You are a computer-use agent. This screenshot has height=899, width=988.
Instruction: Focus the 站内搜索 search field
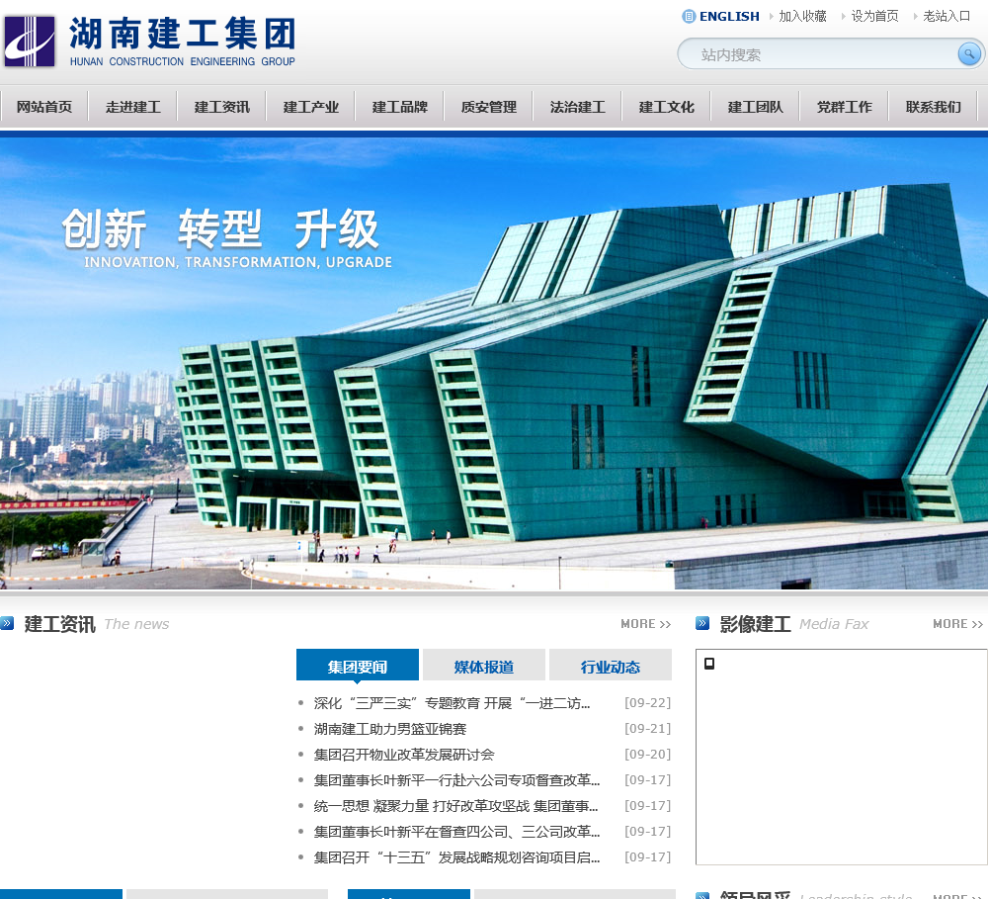point(819,54)
